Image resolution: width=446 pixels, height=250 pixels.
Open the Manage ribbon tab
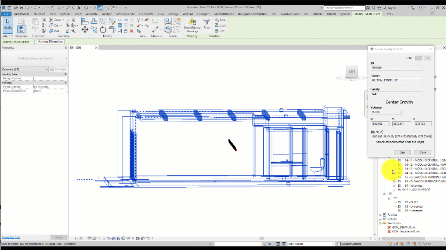(173, 14)
